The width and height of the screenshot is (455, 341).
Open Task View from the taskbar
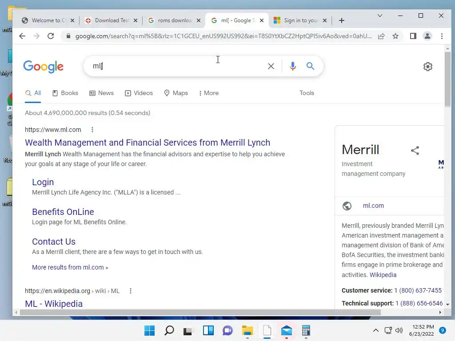[188, 330]
